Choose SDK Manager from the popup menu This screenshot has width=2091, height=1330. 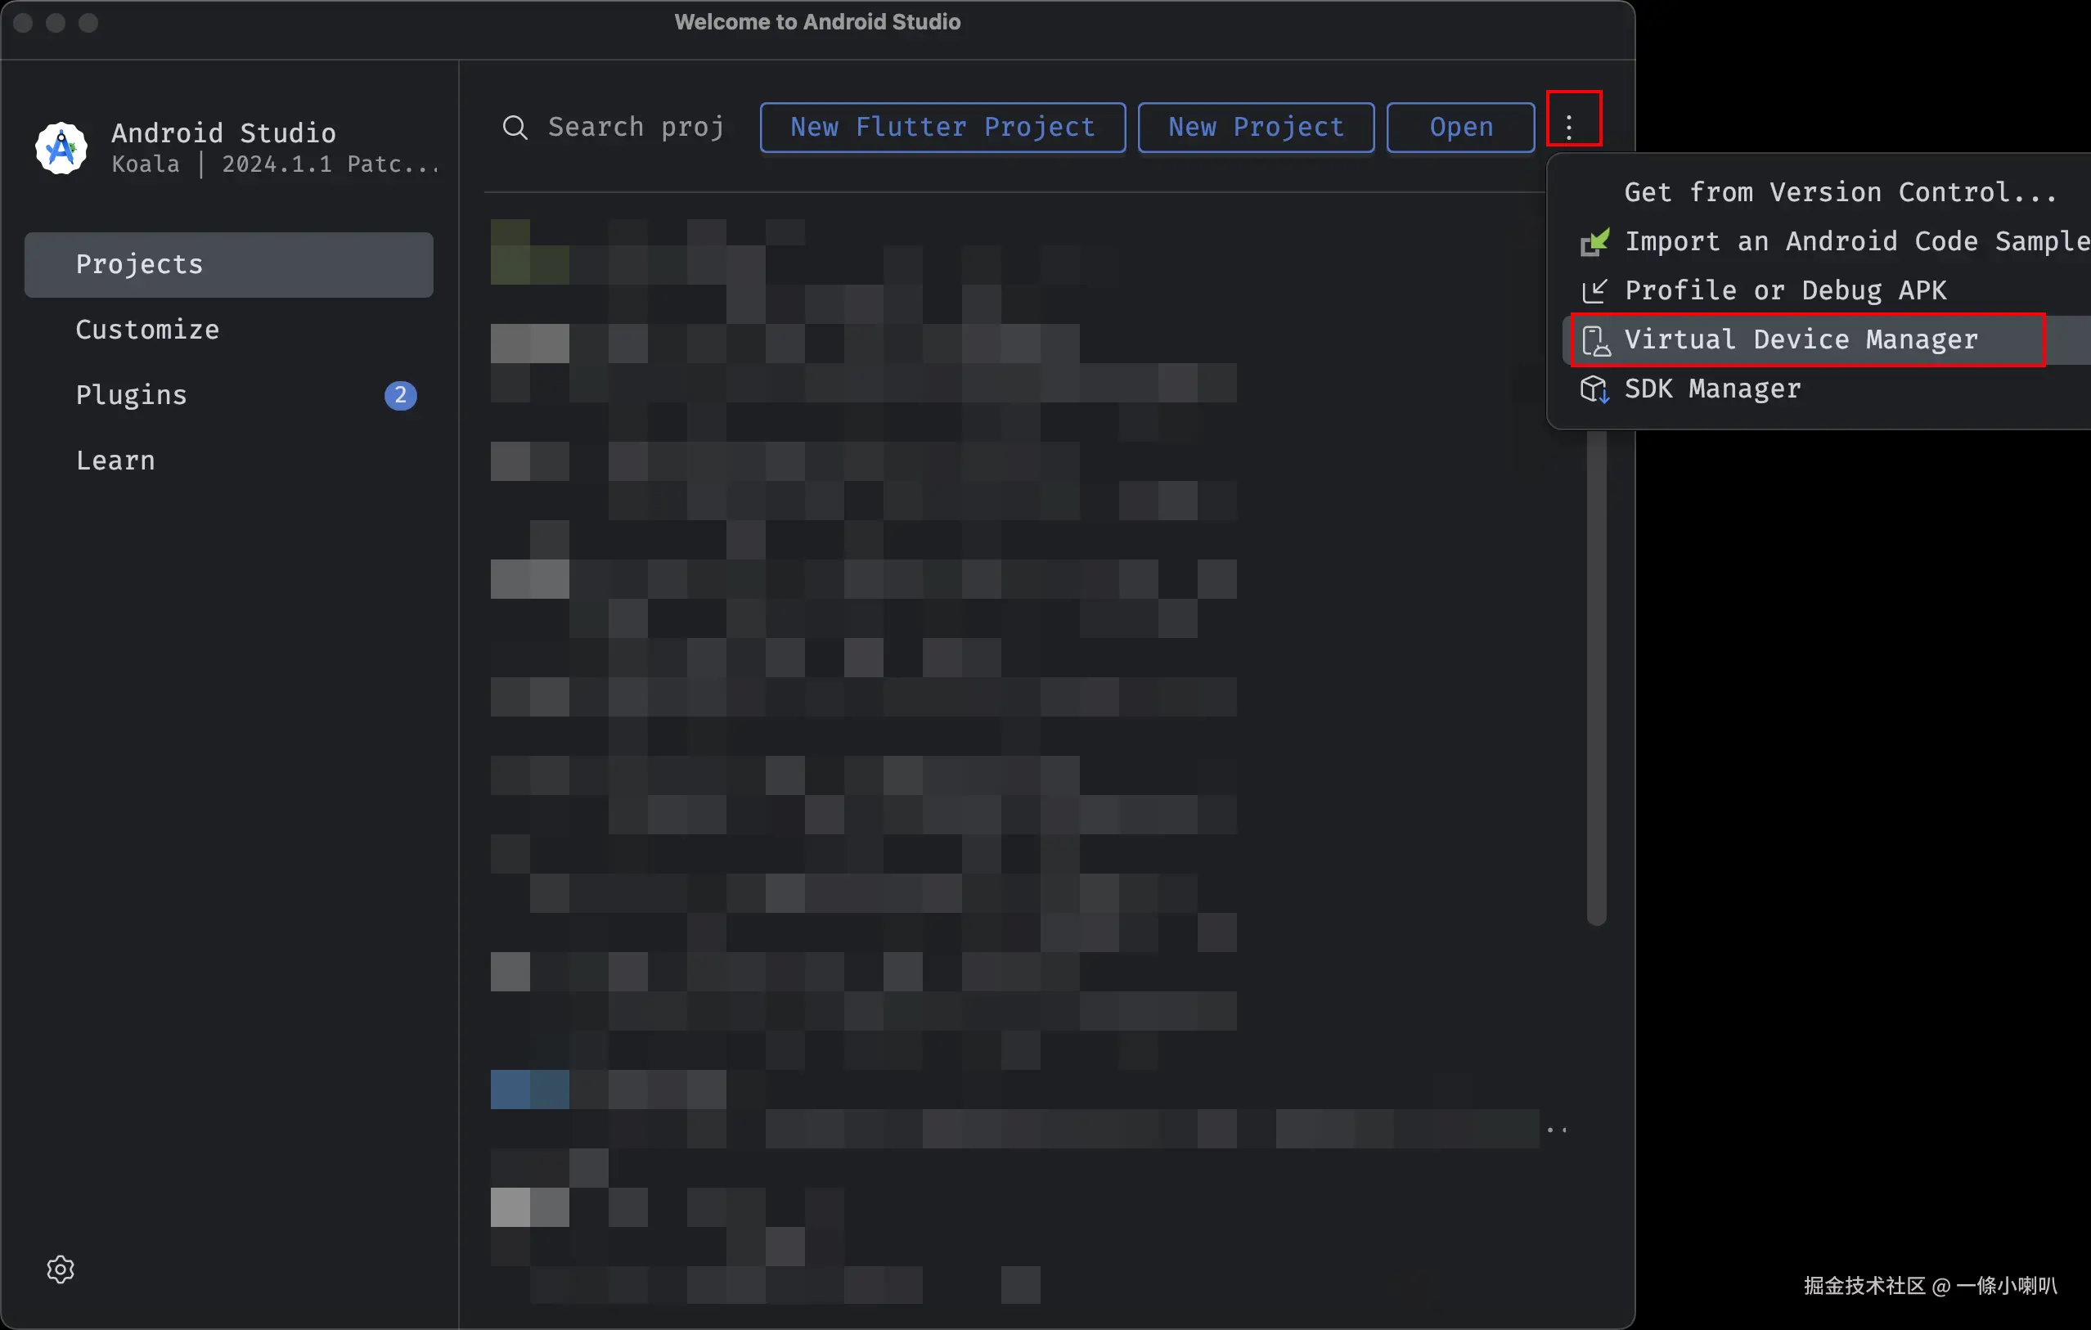(1712, 389)
